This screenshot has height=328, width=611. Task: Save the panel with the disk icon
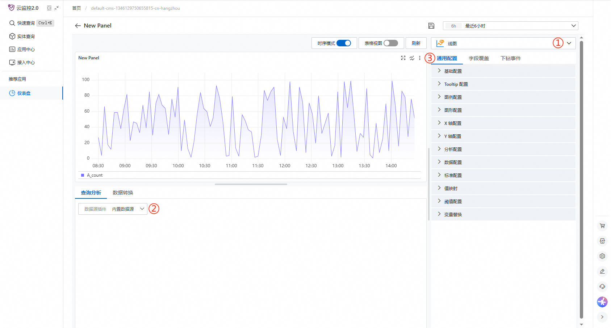pyautogui.click(x=431, y=26)
